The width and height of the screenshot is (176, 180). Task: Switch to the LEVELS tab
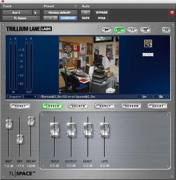pos(52,106)
